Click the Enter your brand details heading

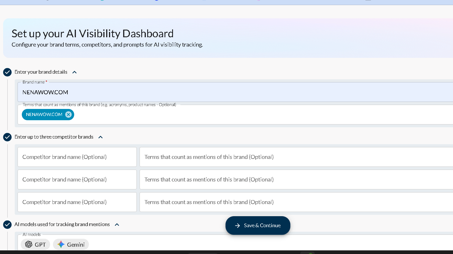pos(41,72)
